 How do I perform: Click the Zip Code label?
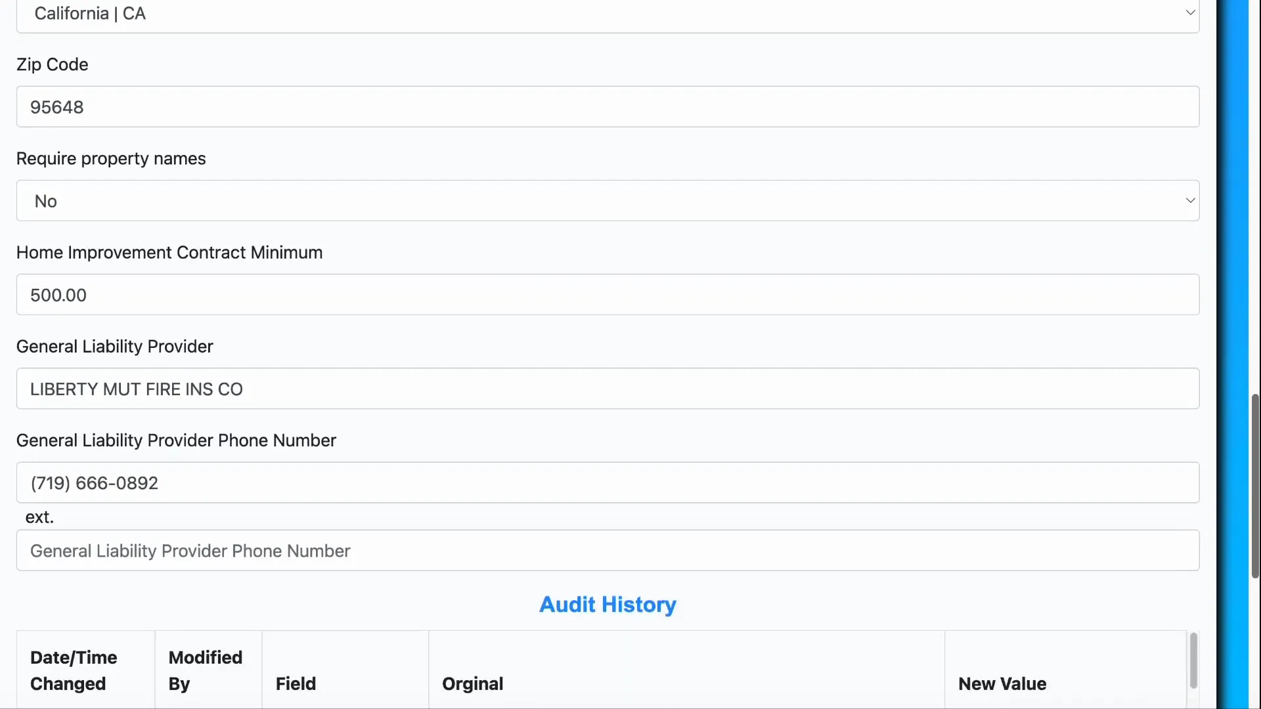point(53,64)
